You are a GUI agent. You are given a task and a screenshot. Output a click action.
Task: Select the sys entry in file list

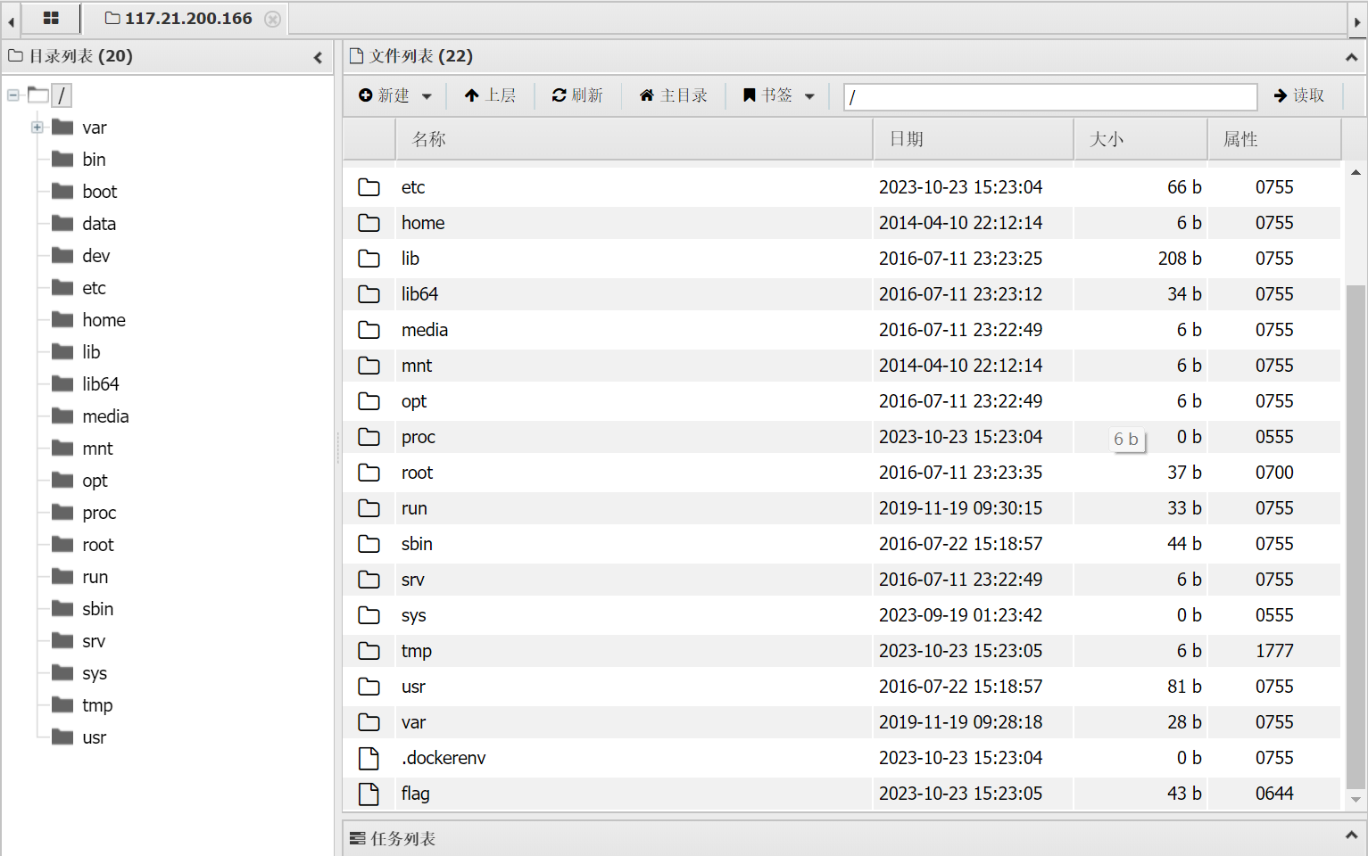pos(413,616)
